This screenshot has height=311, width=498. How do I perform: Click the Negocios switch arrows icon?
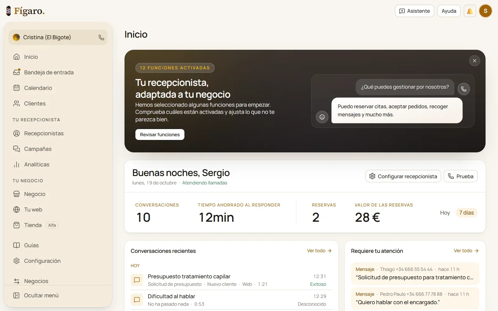point(16,281)
